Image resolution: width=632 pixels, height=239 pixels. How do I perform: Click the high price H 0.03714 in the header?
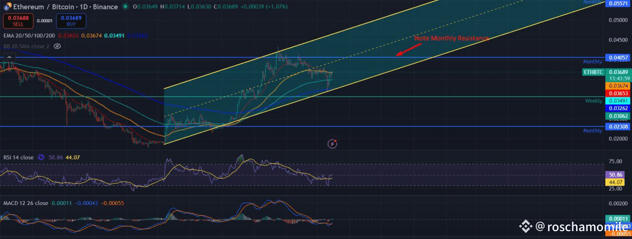tap(173, 7)
